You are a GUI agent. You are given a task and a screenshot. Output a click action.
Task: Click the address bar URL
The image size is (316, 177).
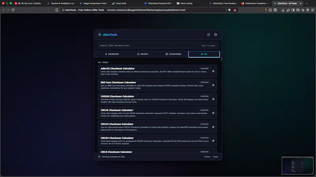pos(146,10)
